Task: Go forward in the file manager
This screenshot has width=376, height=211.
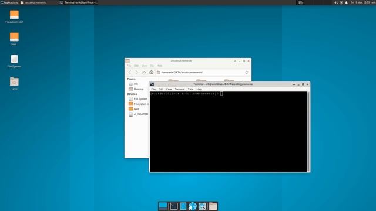Action: (x=137, y=72)
